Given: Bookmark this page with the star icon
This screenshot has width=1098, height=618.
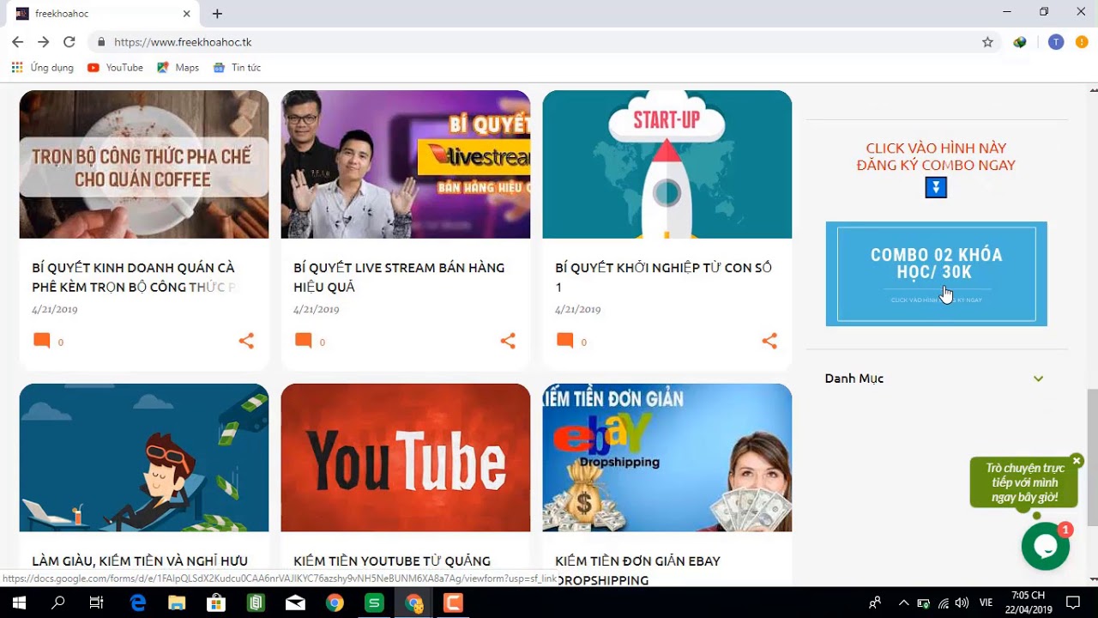Looking at the screenshot, I should pos(987,42).
